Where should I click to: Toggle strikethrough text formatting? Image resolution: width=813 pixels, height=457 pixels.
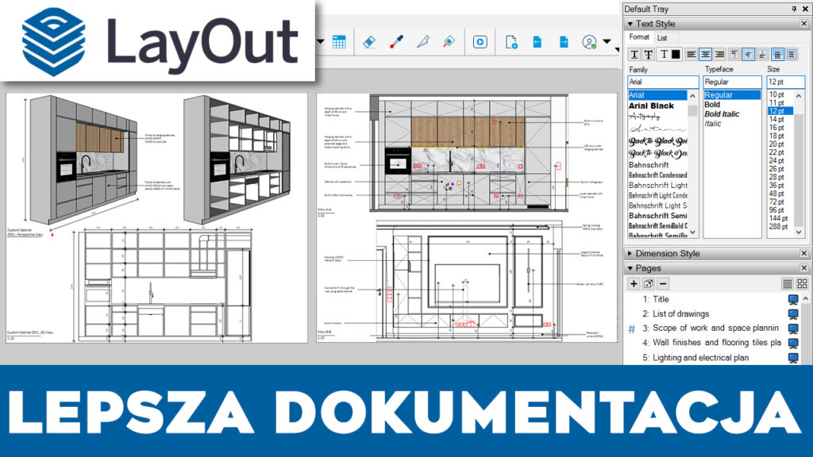pyautogui.click(x=648, y=54)
